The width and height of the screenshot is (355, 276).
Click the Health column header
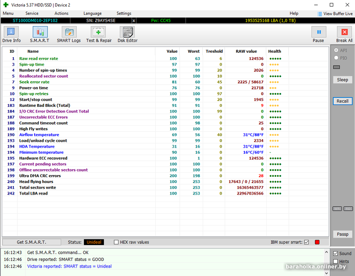coord(274,51)
